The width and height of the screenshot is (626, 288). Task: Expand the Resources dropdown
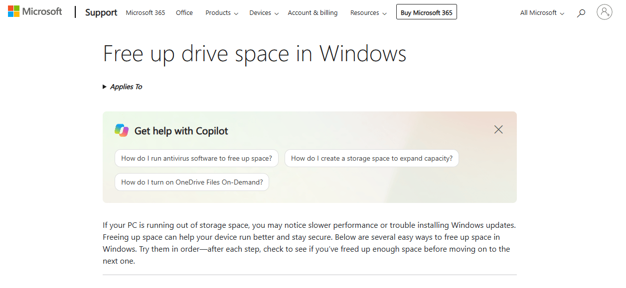pos(368,13)
